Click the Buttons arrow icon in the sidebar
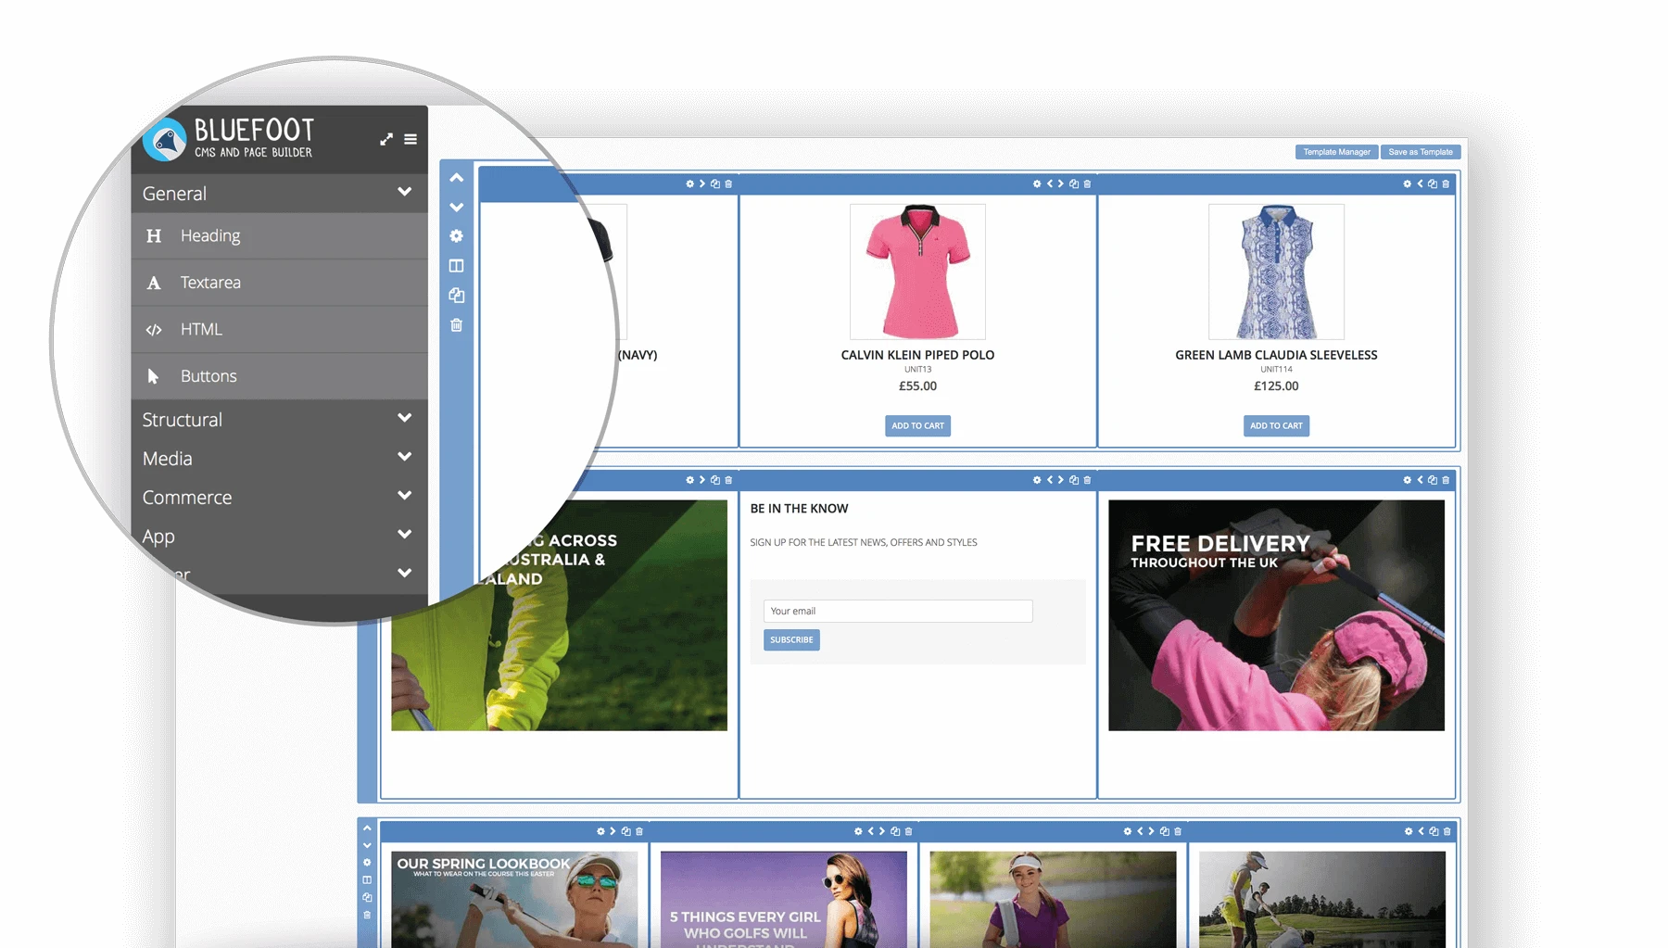 pyautogui.click(x=154, y=375)
